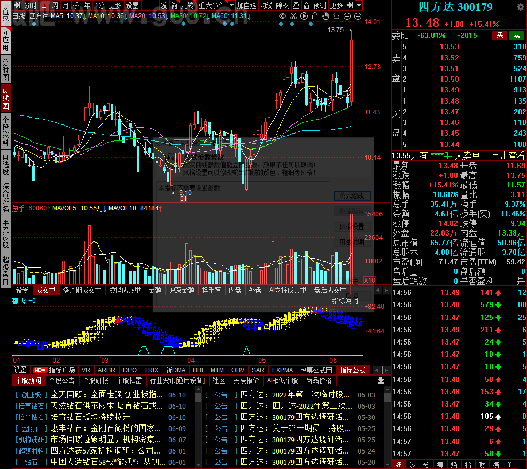Viewport: 527px width, 469px height.
Task: Toggle 除权 adjustment mode
Action: (x=282, y=5)
